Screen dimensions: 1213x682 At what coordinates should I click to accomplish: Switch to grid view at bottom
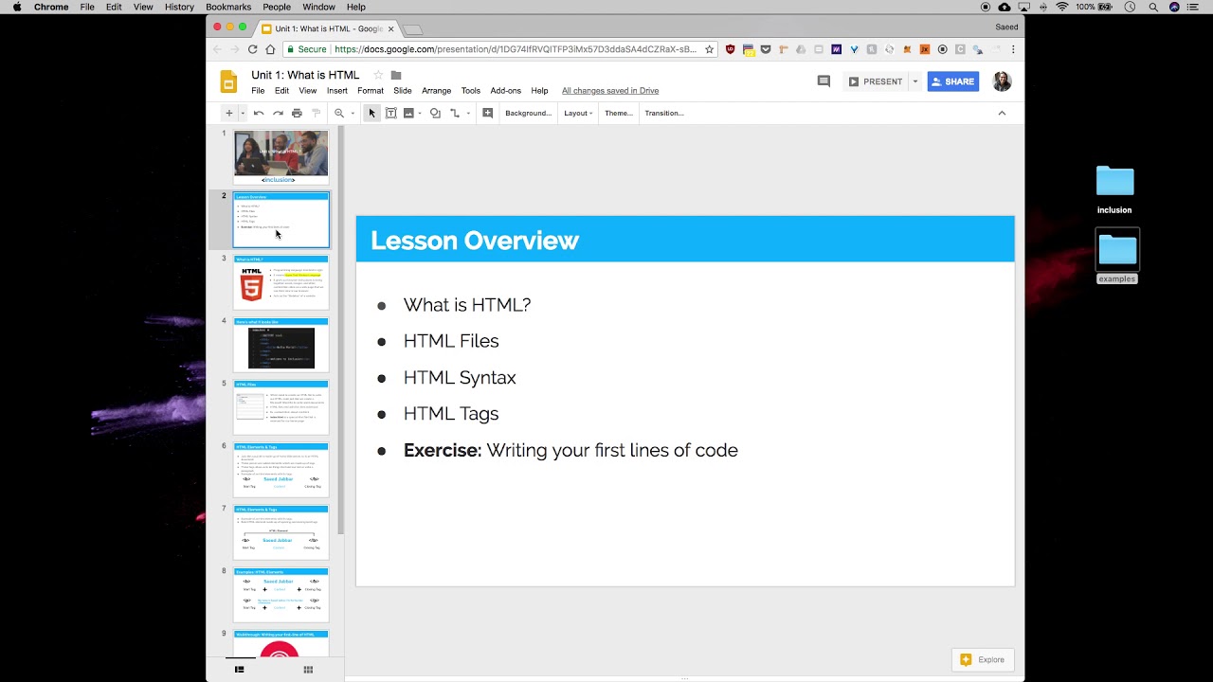click(x=308, y=670)
